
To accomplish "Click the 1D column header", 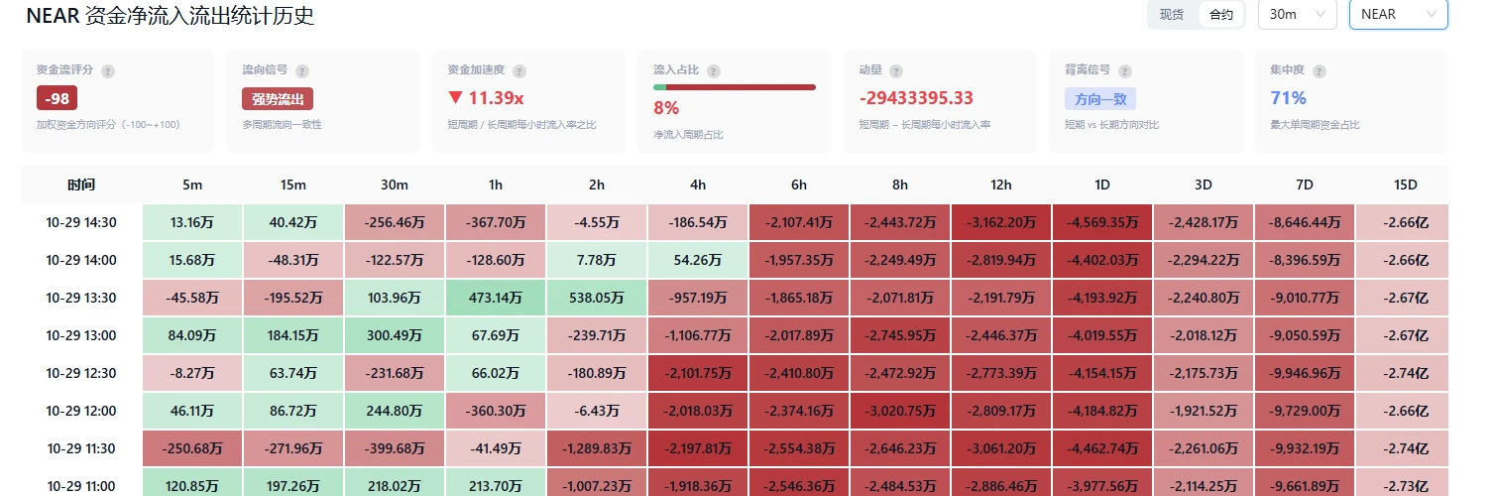I will [1103, 185].
